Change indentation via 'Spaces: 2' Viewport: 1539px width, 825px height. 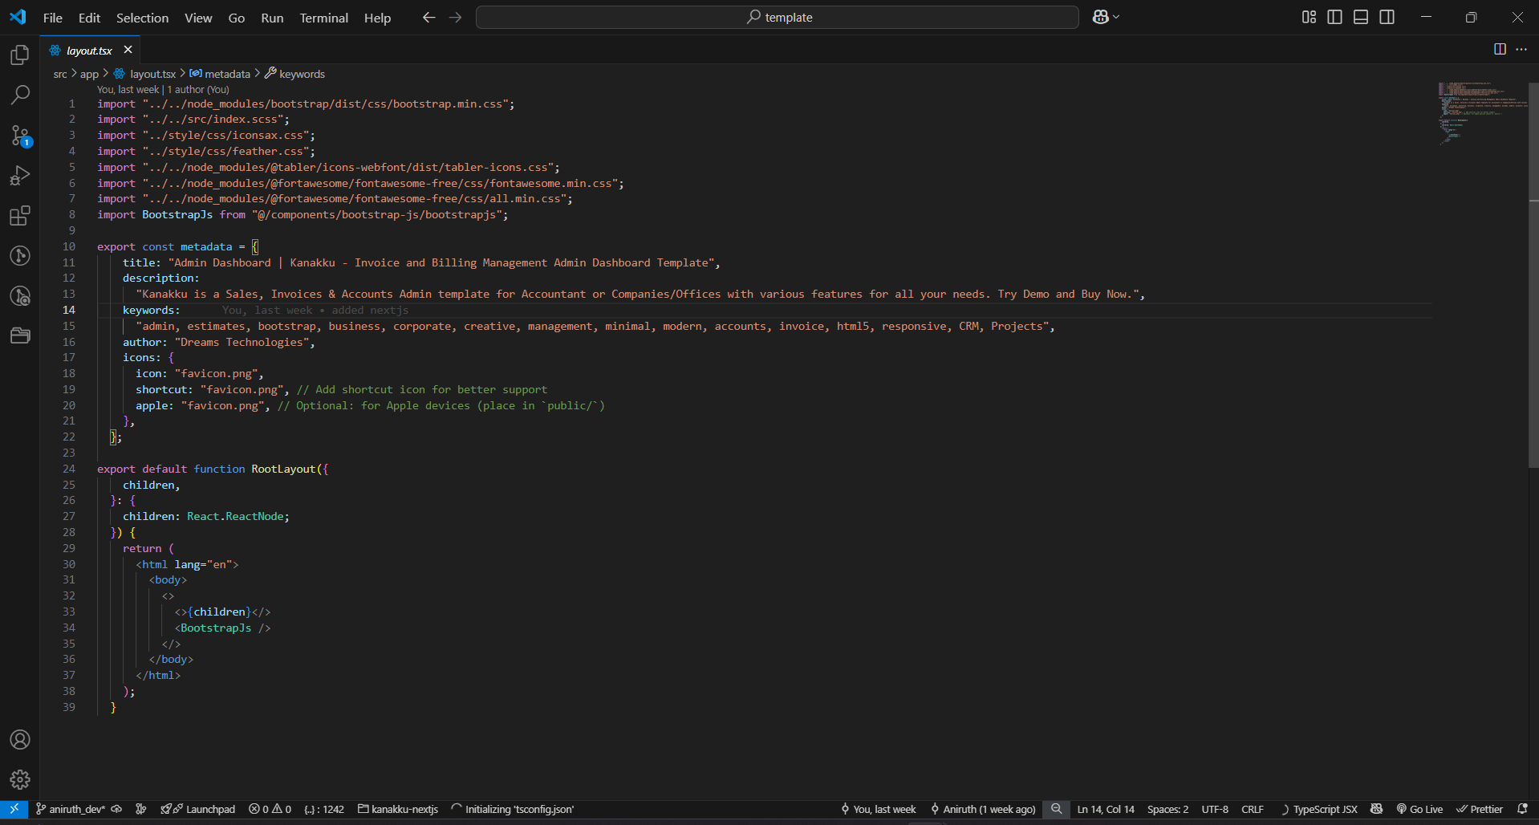pyautogui.click(x=1167, y=809)
